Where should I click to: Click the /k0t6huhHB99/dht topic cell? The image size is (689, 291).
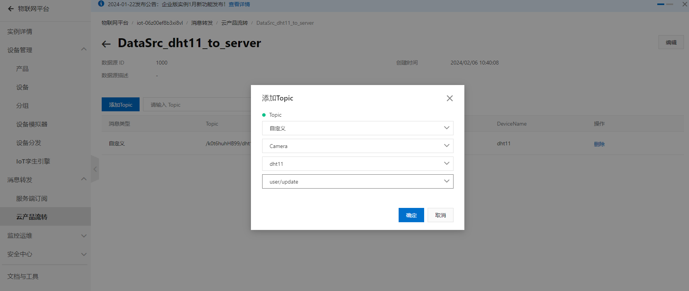pos(228,143)
